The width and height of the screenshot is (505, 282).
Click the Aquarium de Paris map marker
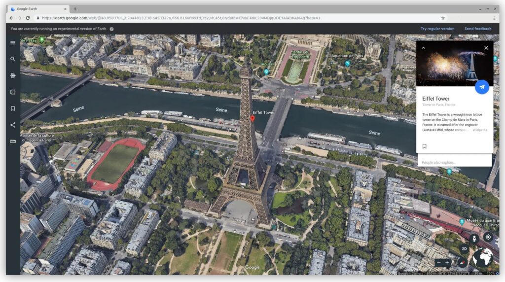tap(348, 64)
